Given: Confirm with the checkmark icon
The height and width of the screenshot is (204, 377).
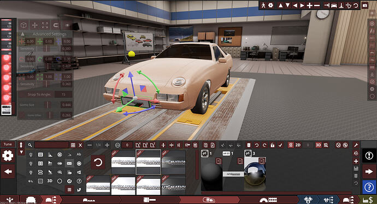Looking at the screenshot, I should 280,145.
